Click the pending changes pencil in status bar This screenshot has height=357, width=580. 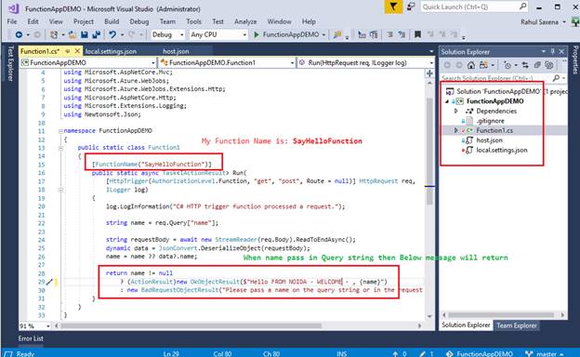pos(422,353)
